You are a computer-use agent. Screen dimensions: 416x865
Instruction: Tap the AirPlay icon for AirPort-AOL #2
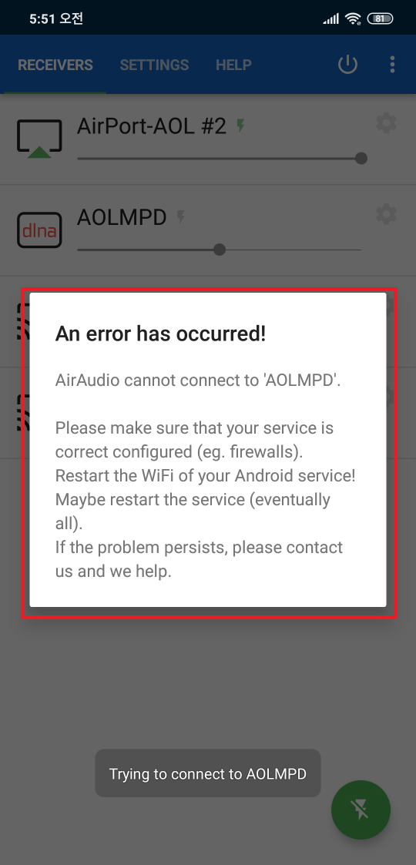click(x=39, y=138)
